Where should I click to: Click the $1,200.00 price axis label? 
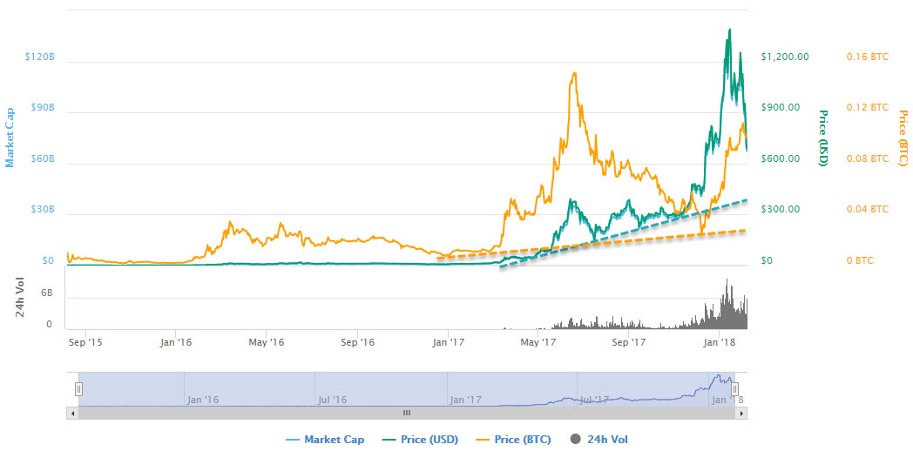pyautogui.click(x=784, y=57)
